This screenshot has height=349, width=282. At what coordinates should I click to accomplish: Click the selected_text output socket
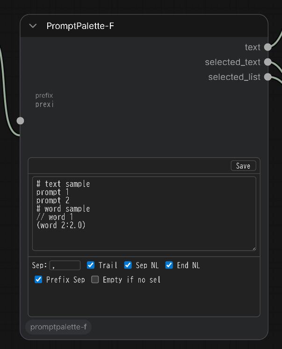[268, 62]
